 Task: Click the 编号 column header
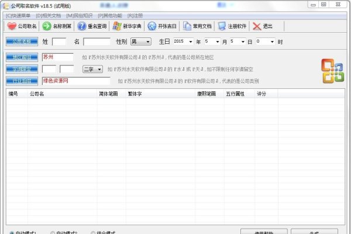[17, 94]
